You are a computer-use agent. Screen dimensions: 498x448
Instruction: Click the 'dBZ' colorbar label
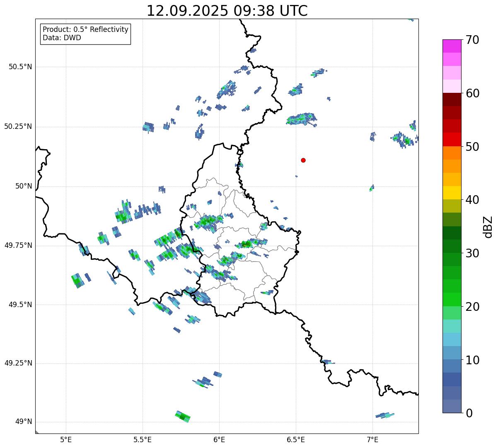click(x=488, y=226)
